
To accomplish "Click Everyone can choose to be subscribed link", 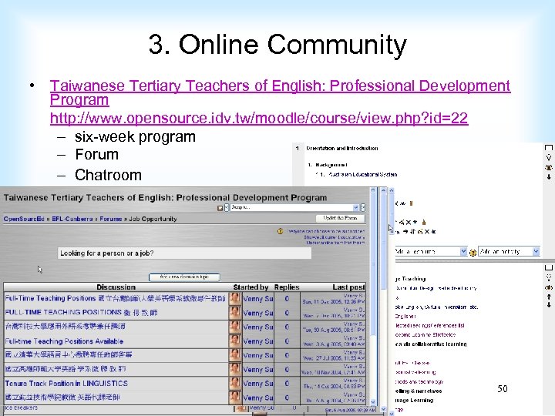I will click(325, 231).
